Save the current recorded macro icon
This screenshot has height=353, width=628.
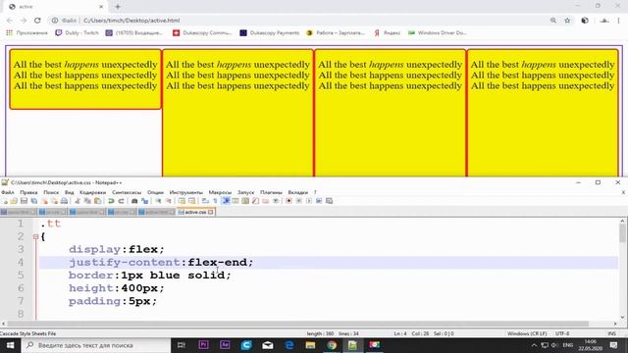pos(329,201)
